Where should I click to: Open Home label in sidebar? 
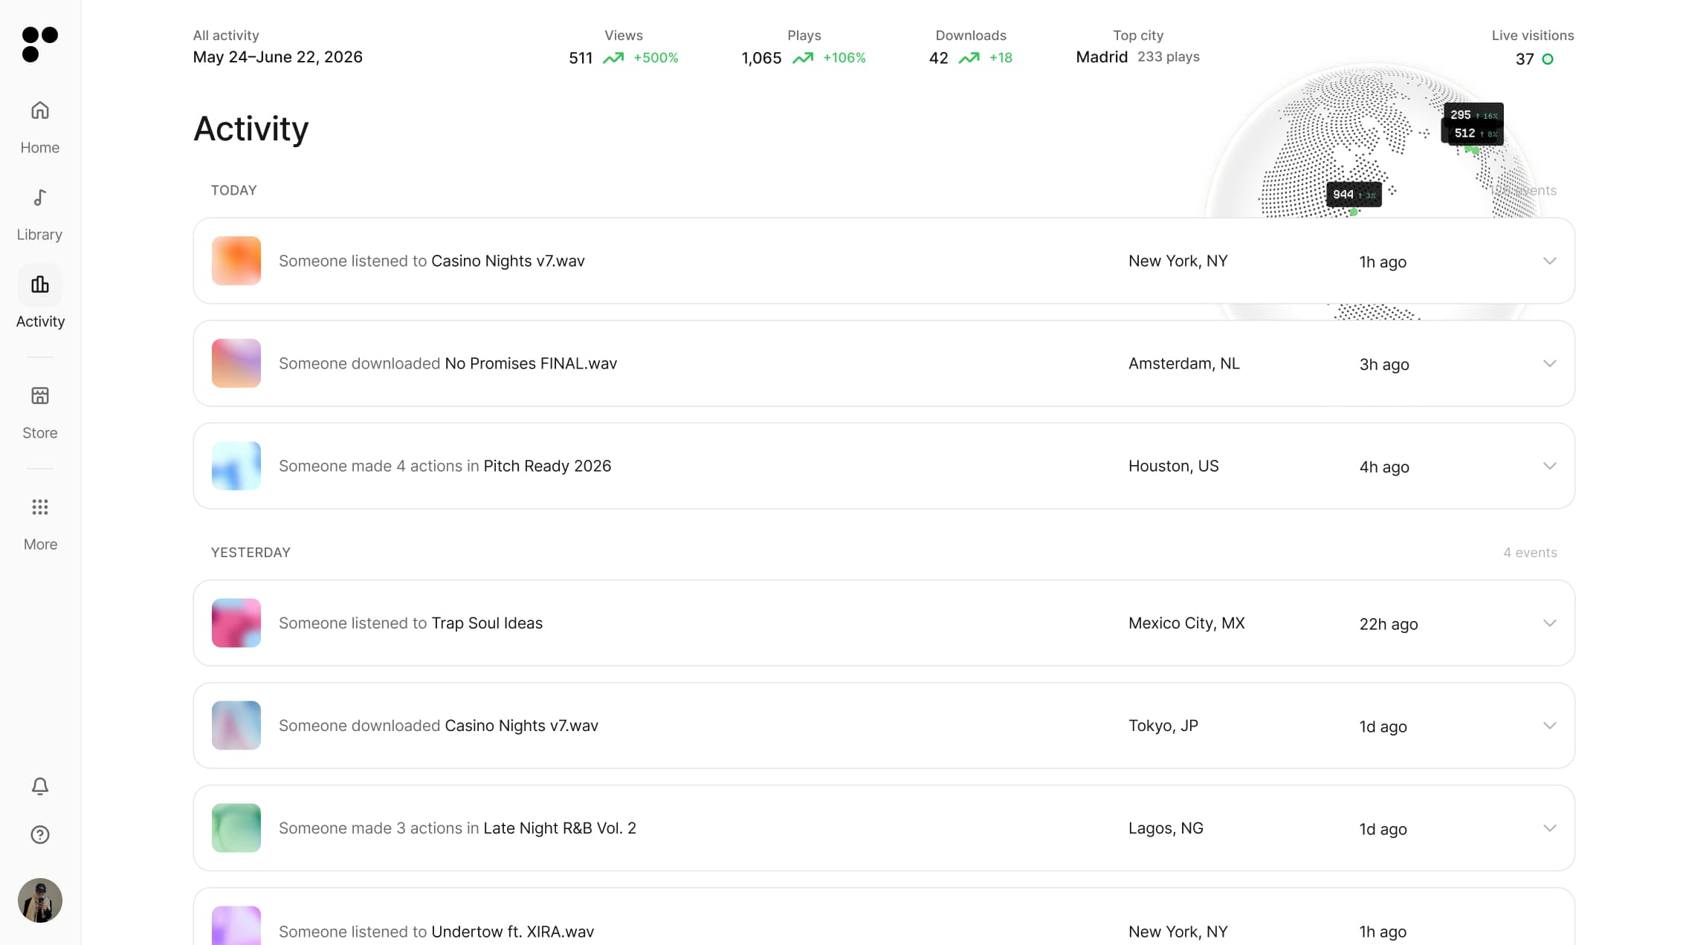point(40,147)
